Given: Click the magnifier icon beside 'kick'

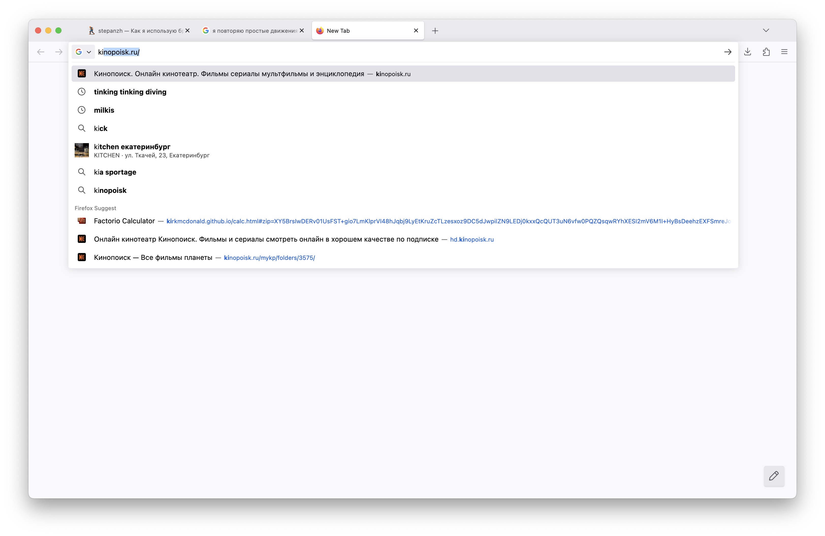Looking at the screenshot, I should pyautogui.click(x=82, y=128).
